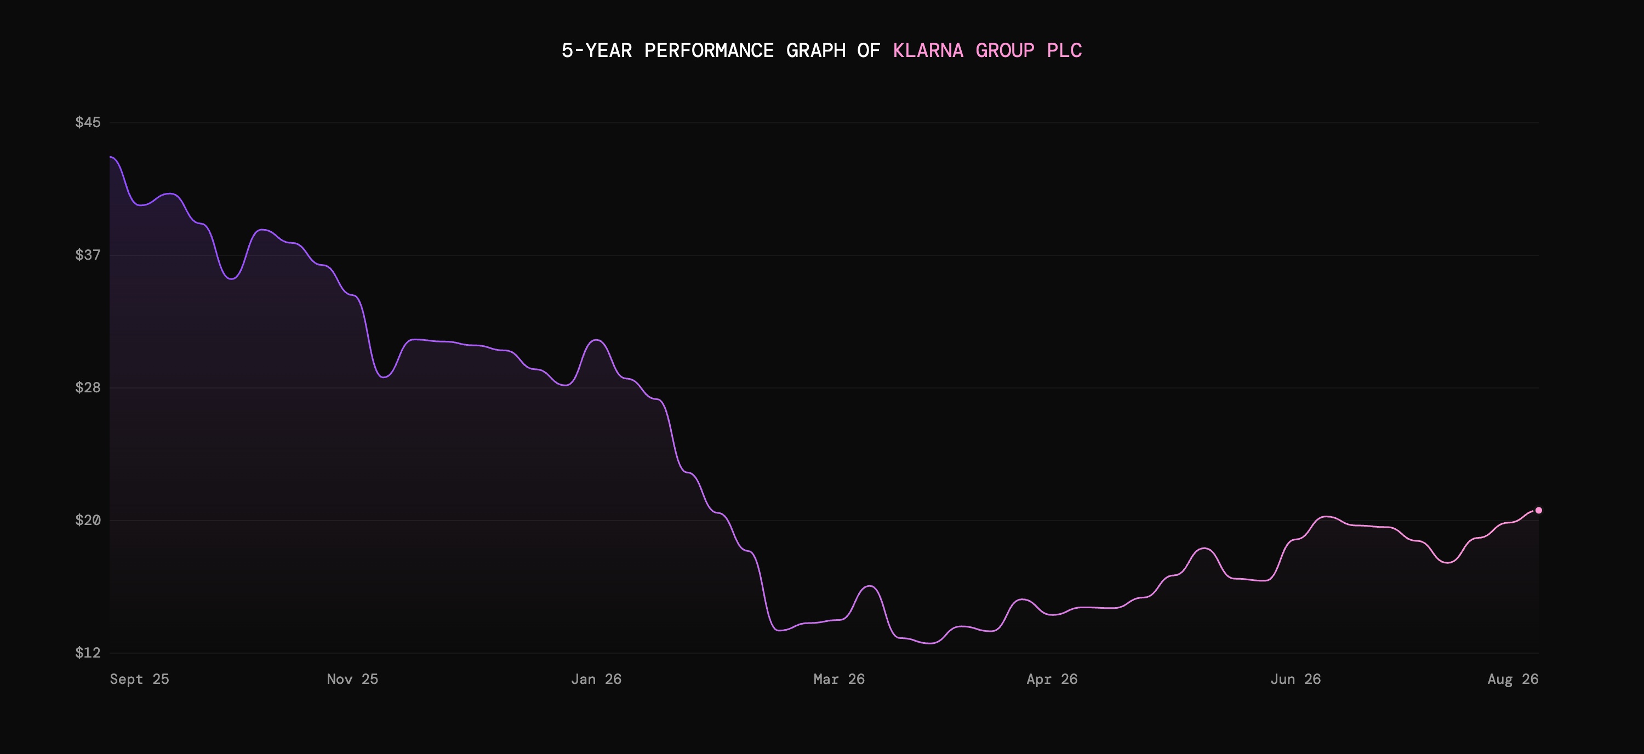Click the "Jan 26" x-axis label
Screen dimensions: 1644x754
tap(596, 679)
